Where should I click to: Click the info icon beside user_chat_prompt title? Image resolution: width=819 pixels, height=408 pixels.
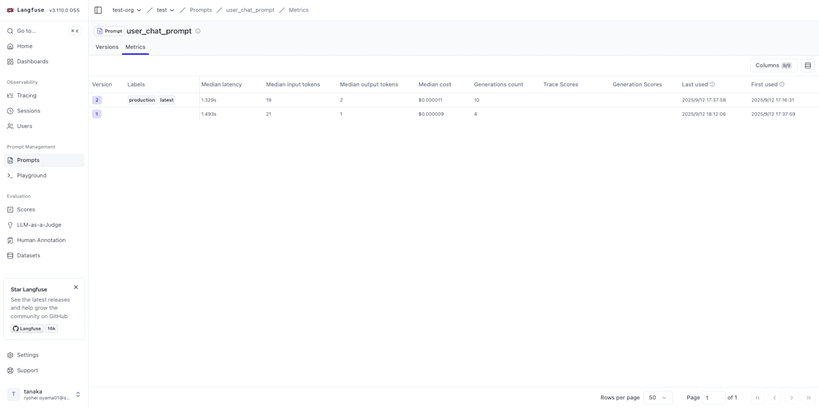coord(198,31)
